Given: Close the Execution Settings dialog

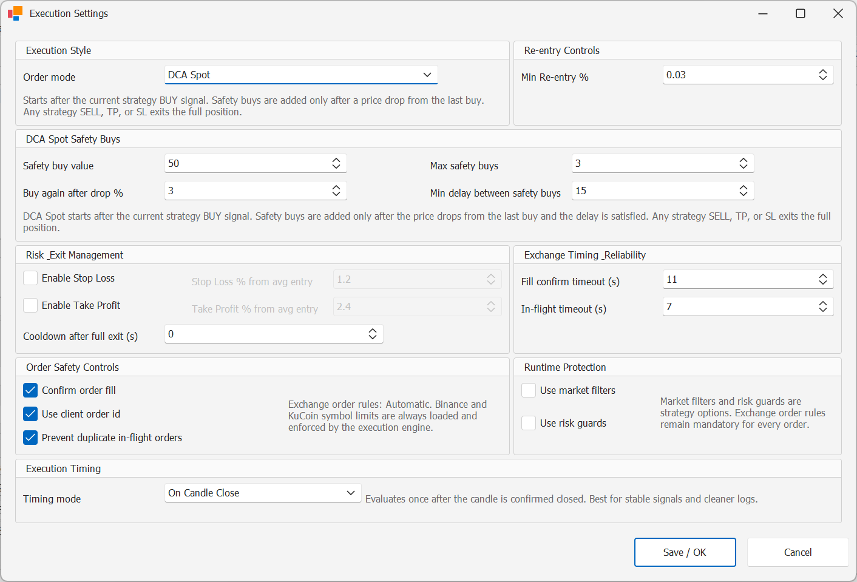Looking at the screenshot, I should [838, 13].
